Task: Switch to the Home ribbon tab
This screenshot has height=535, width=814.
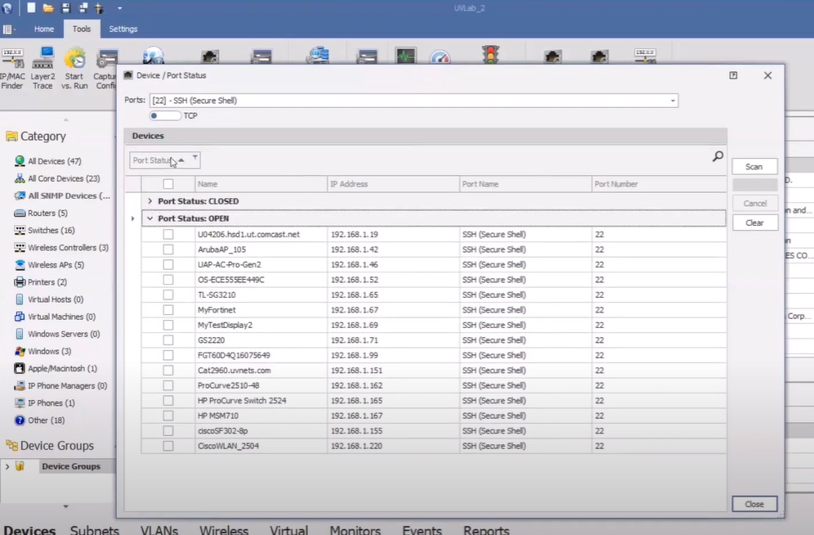Action: pos(43,29)
